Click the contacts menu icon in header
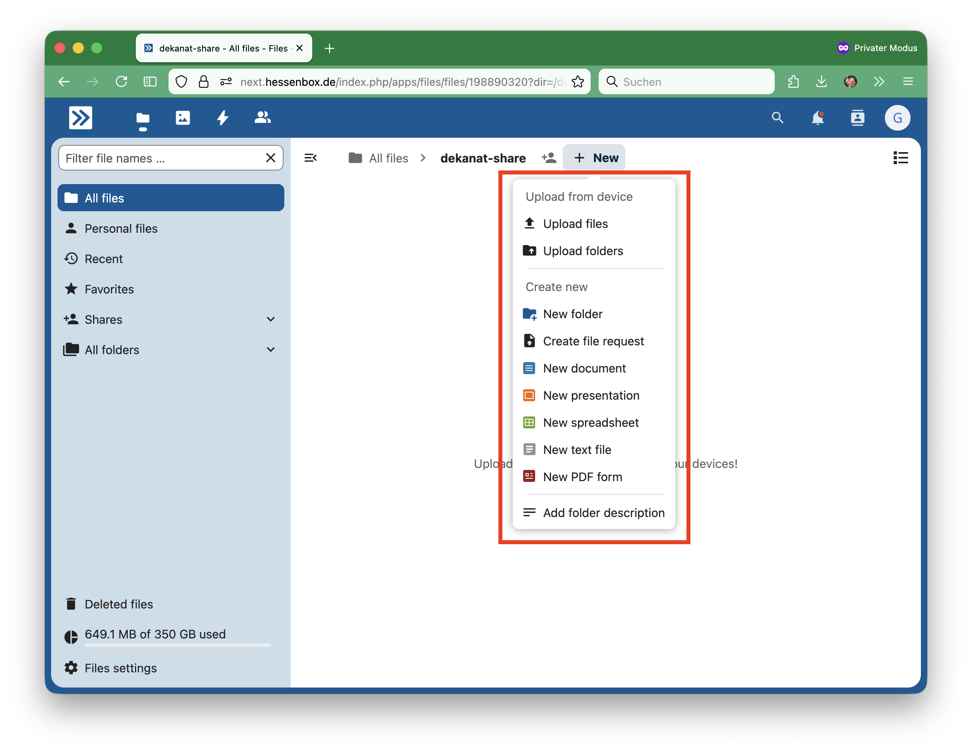Screen dimensions: 972x753 (x=857, y=118)
